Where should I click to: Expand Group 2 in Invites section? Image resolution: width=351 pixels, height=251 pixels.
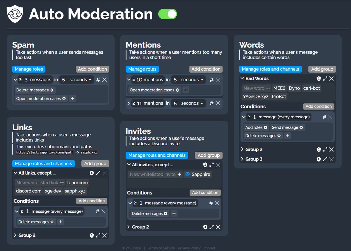[x=129, y=227]
